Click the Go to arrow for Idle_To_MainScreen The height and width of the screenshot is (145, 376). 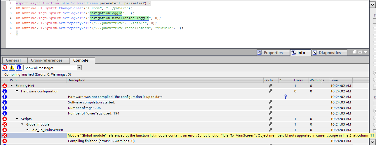coord(271,130)
